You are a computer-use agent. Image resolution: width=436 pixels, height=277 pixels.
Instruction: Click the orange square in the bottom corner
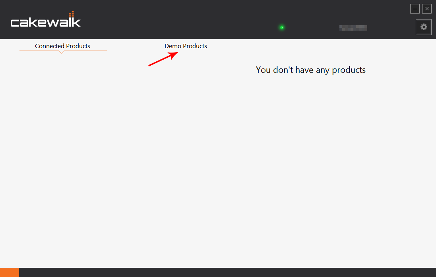tap(9, 272)
